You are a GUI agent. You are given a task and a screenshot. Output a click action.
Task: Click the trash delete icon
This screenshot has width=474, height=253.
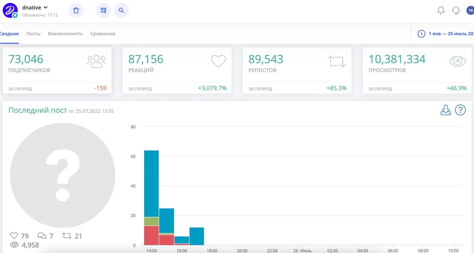pyautogui.click(x=76, y=10)
